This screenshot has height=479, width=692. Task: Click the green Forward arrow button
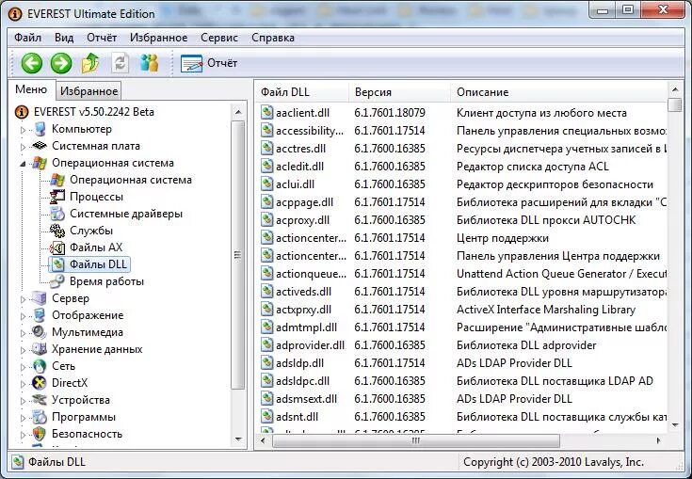pyautogui.click(x=61, y=63)
